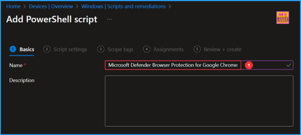Click the green validation checkmark icon
301x135 pixels.
[289, 65]
